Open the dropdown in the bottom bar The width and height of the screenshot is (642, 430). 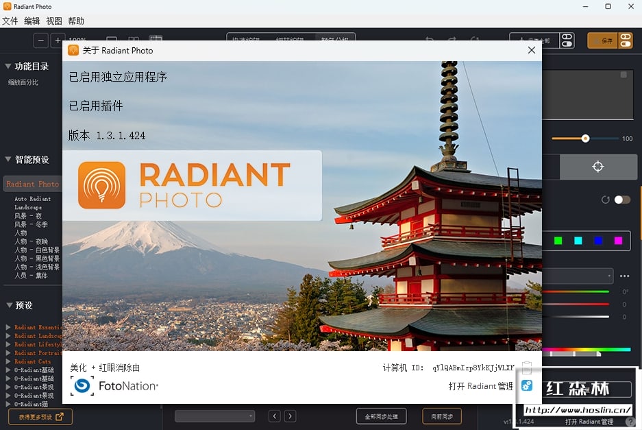(214, 416)
